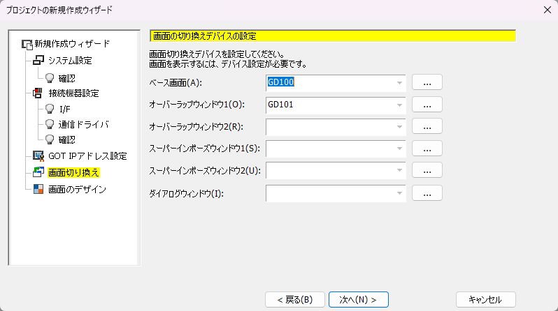Open the スーパーインポーズウィンドウ1 dropdown
The image size is (558, 311).
click(x=400, y=149)
